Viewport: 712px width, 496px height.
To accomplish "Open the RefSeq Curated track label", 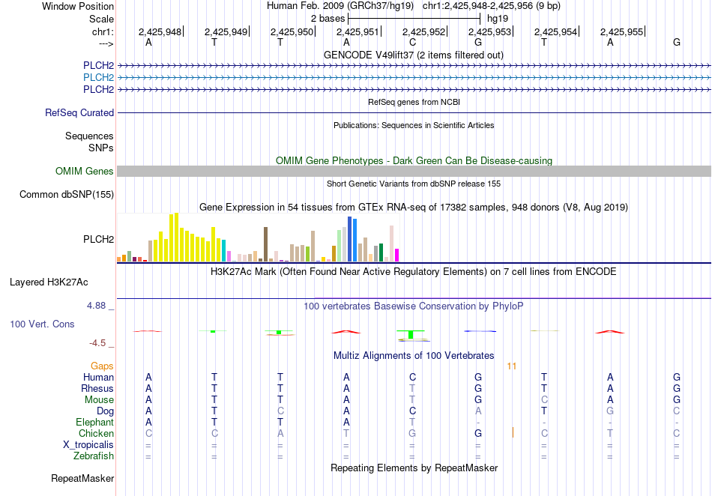I will [79, 112].
